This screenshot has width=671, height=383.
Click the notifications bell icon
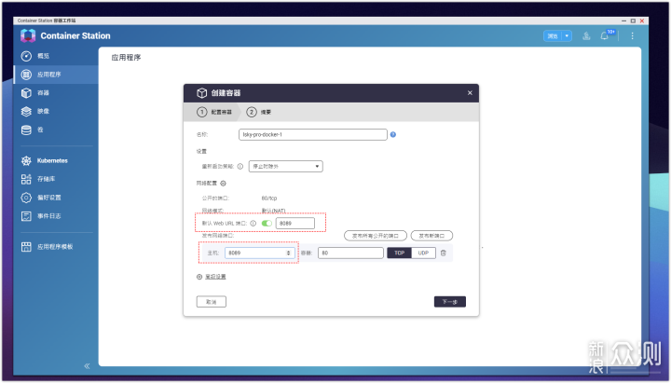coord(610,36)
